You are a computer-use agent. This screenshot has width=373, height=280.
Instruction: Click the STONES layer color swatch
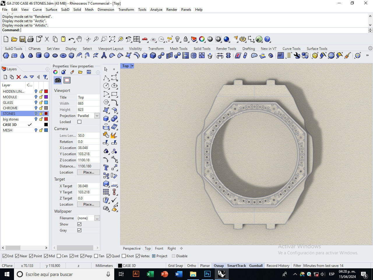[x=46, y=114]
